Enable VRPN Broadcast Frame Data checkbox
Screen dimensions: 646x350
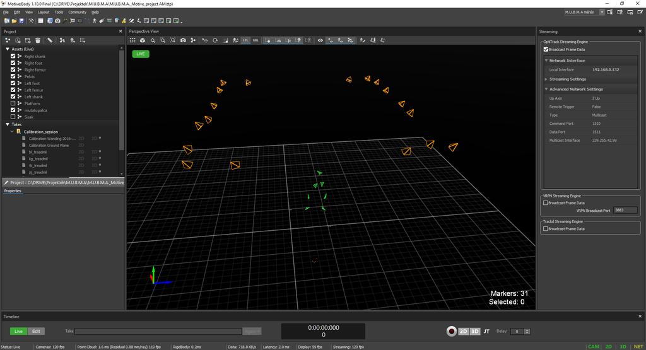pos(546,203)
